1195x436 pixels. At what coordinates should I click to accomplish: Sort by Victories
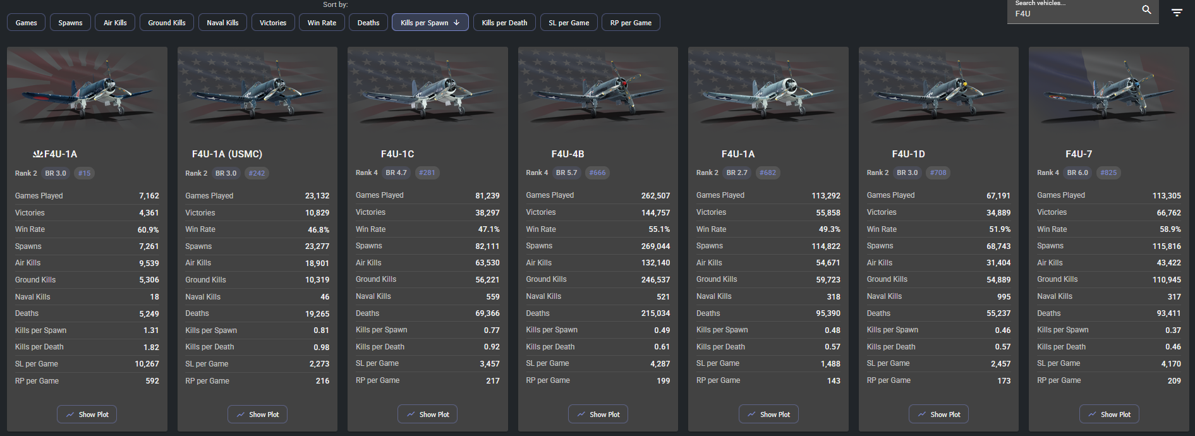(x=273, y=23)
